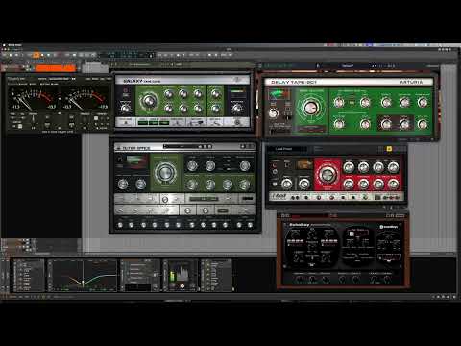
Task: Click the top-right knob in Outer Space's dark section
Action: tap(245, 165)
